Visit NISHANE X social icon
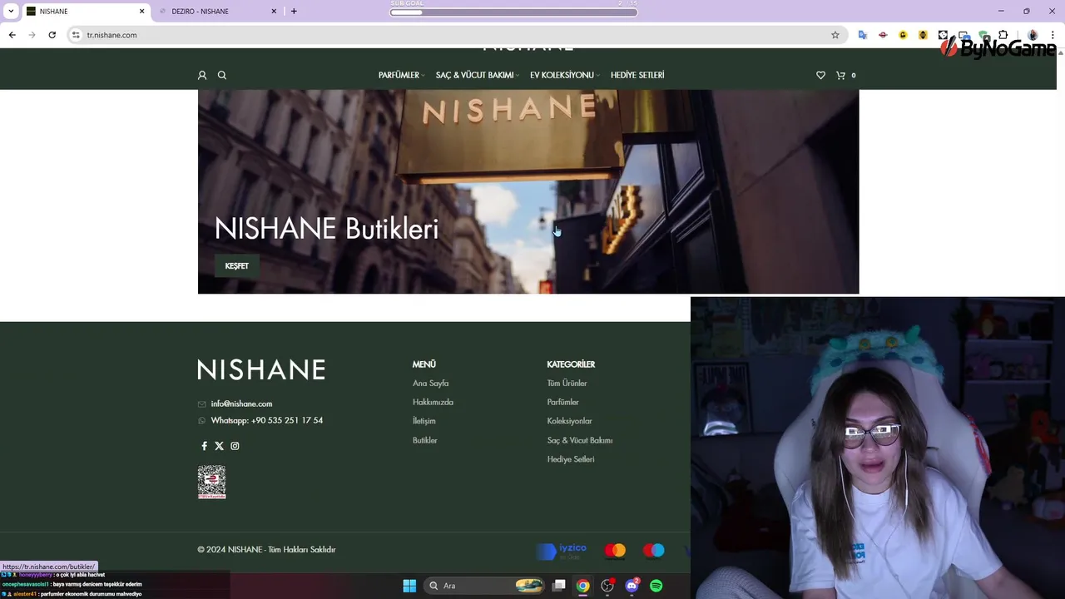1065x599 pixels. pos(220,446)
